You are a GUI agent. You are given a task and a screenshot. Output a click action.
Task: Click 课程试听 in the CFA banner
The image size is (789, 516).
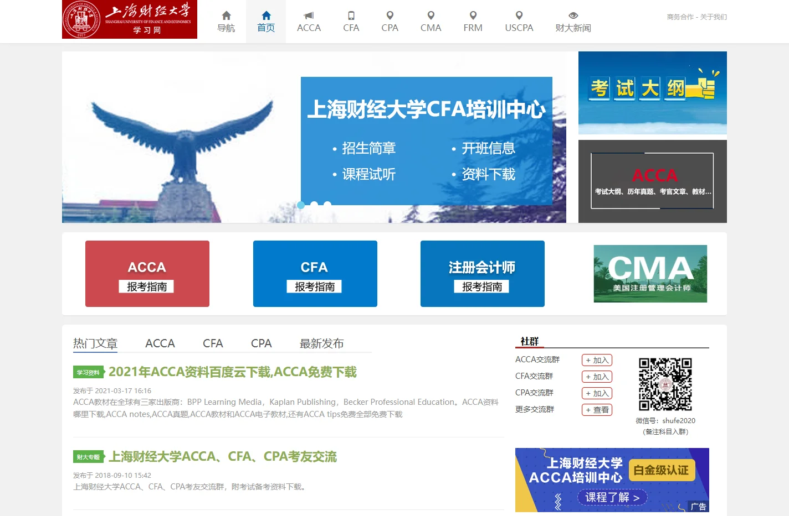click(x=368, y=174)
